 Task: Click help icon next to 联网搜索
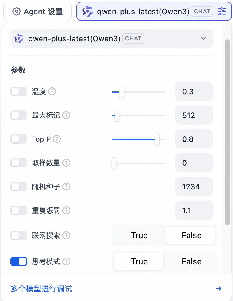(66, 236)
